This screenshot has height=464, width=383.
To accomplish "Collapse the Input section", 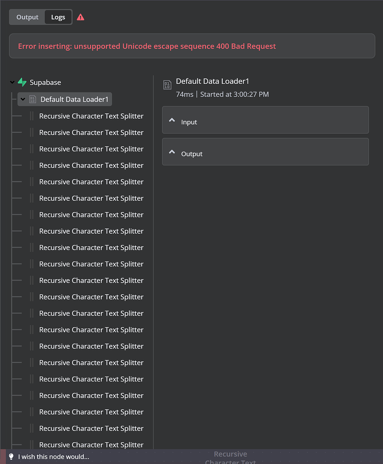I will 172,121.
